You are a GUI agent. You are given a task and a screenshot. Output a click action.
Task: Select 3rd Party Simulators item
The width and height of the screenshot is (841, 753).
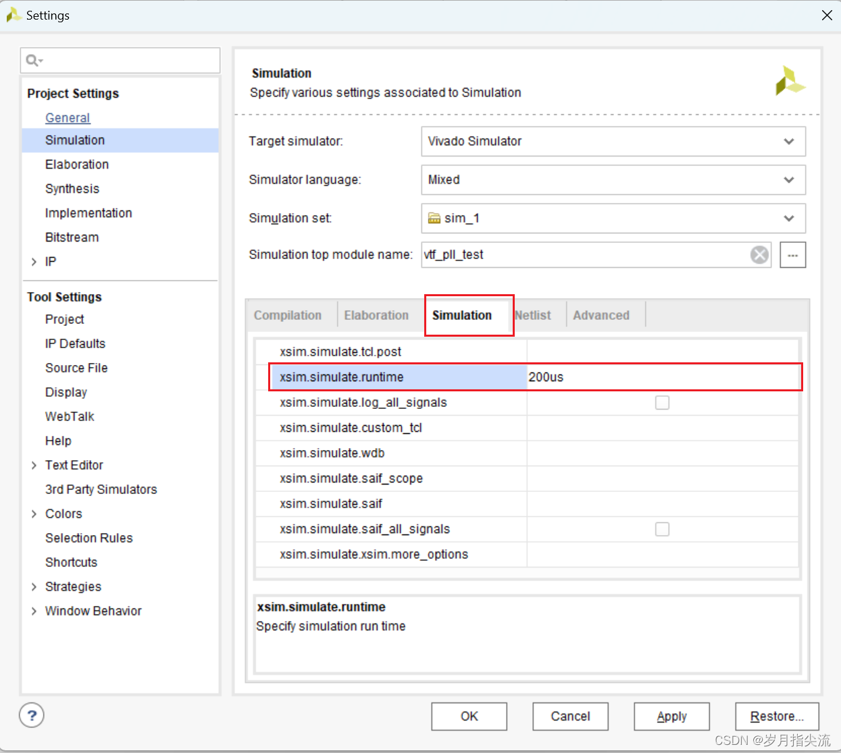click(x=101, y=489)
